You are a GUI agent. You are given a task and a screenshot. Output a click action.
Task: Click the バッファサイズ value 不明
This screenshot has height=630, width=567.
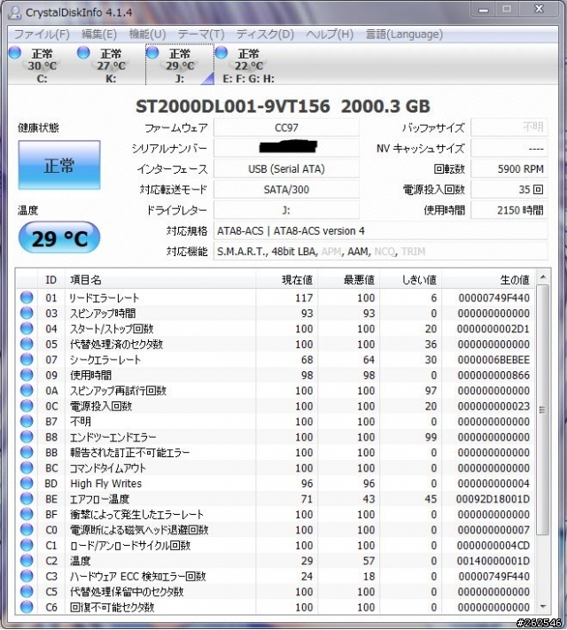coord(509,128)
